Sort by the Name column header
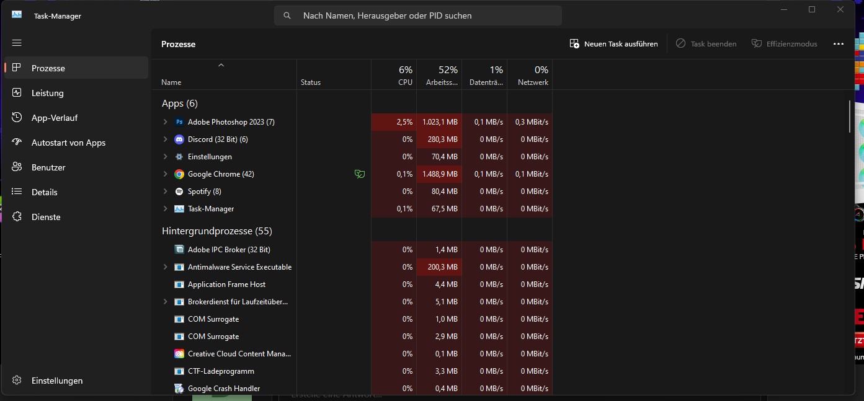The height and width of the screenshot is (401, 864). [224, 75]
